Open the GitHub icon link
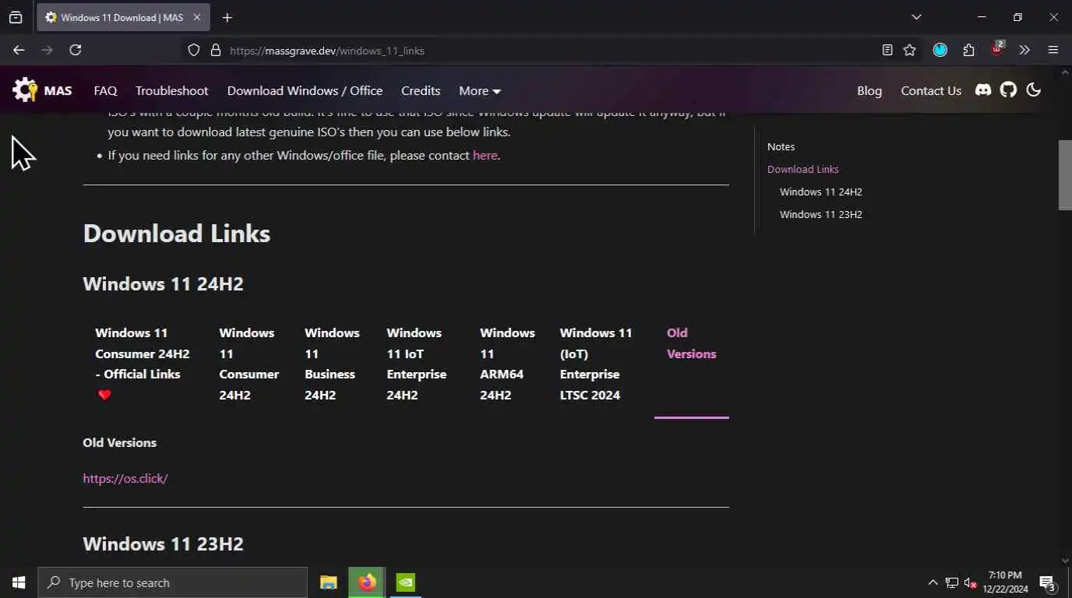1072x598 pixels. coord(1008,90)
